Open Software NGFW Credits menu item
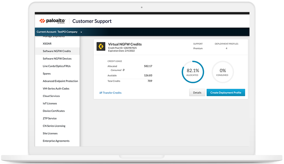This screenshot has height=164, width=284. pyautogui.click(x=57, y=51)
